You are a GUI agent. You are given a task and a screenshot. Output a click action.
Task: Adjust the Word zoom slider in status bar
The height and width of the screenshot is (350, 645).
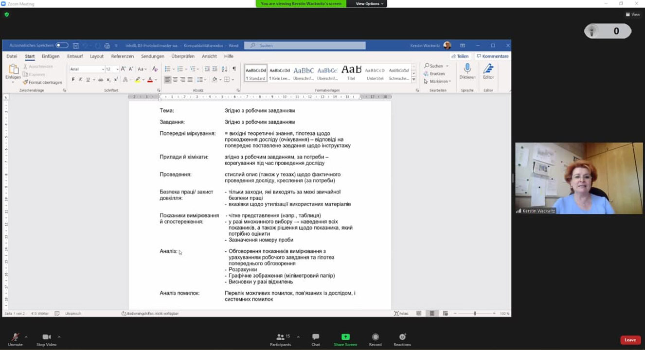coord(475,314)
